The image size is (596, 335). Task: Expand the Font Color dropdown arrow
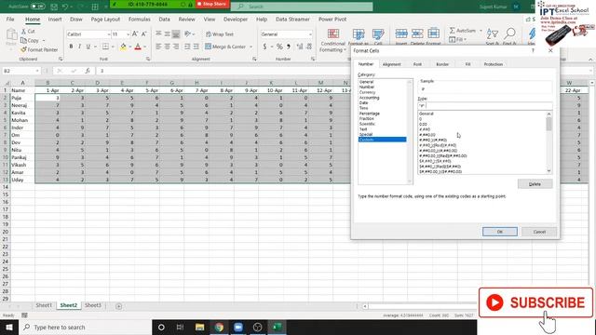(145, 47)
